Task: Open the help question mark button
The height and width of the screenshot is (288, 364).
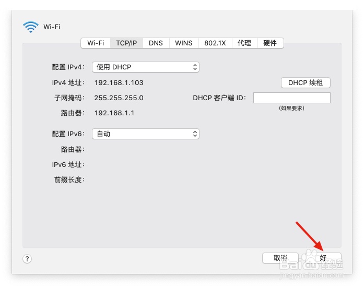Action: click(x=27, y=259)
